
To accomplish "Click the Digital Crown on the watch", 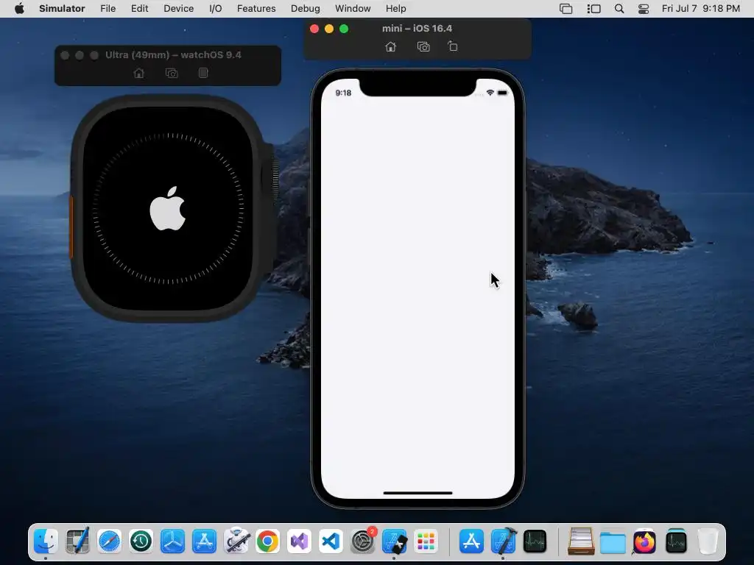I will coord(275,175).
